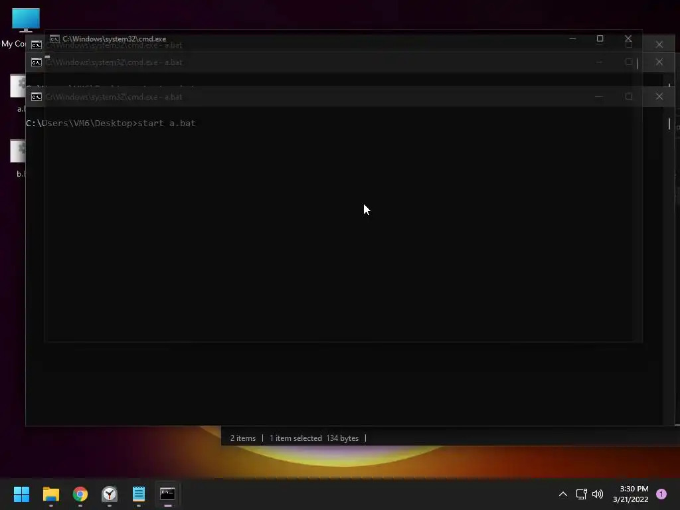Select the Command Prompt taskbar icon
The image size is (680, 510).
pyautogui.click(x=167, y=494)
